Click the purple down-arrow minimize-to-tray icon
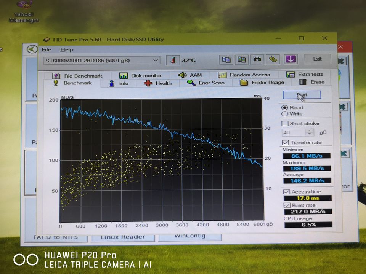Image resolution: width=366 pixels, height=274 pixels. pos(291,59)
